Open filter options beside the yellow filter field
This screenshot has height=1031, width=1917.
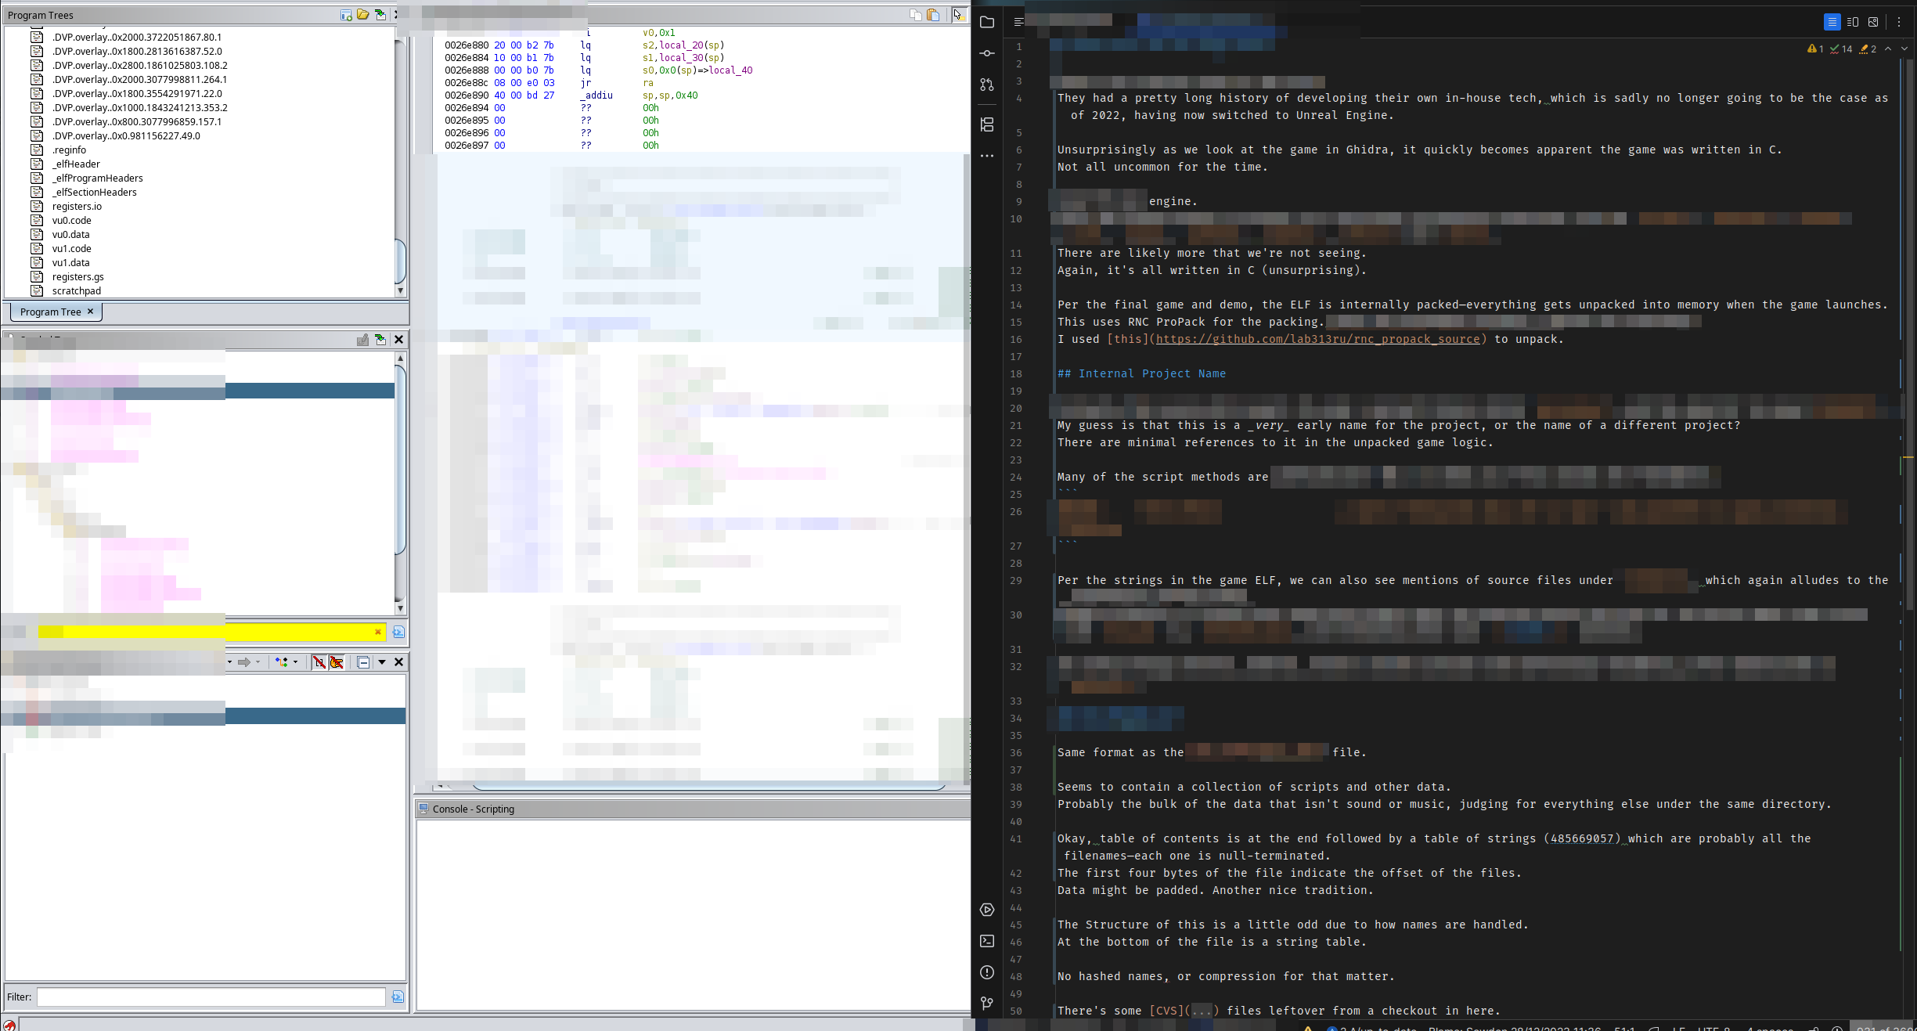[398, 632]
